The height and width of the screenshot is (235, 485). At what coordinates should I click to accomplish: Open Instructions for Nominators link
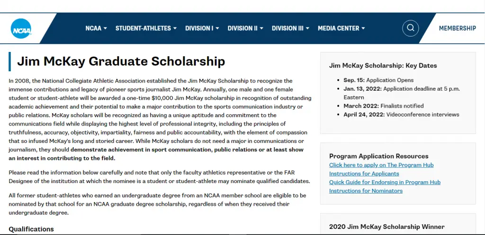tap(366, 191)
